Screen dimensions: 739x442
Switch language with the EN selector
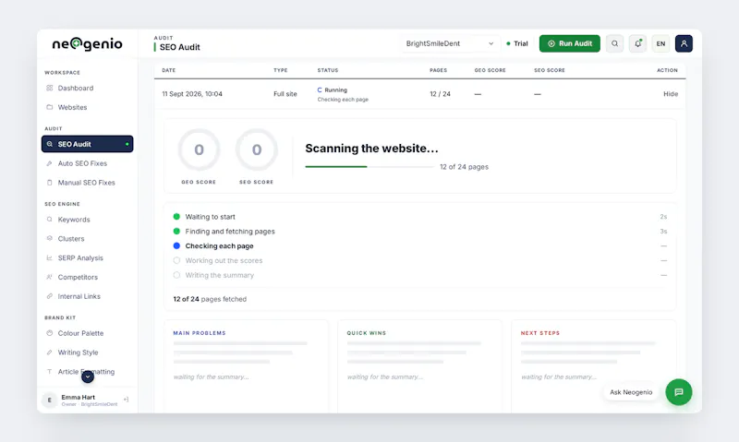click(660, 43)
